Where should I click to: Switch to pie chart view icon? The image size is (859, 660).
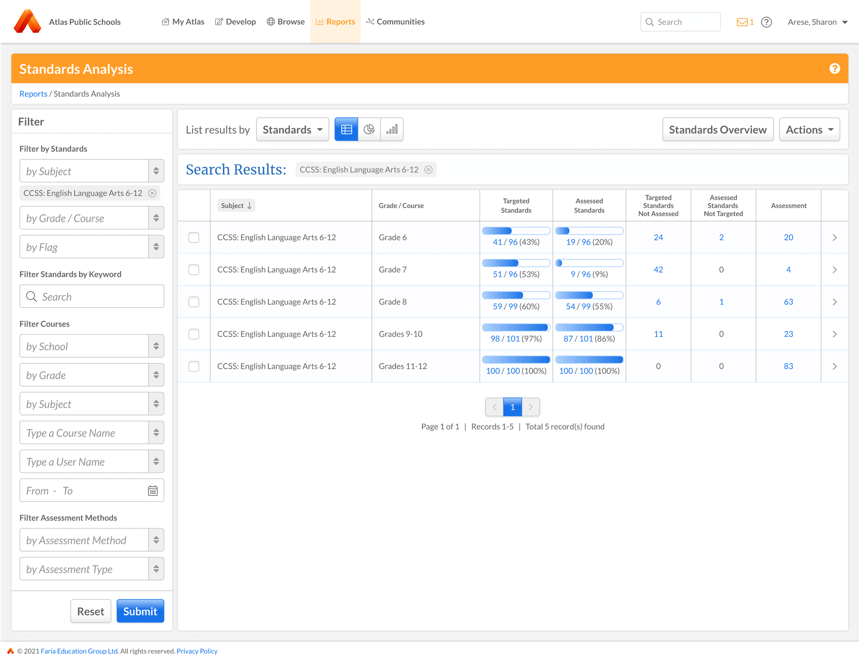click(x=369, y=129)
